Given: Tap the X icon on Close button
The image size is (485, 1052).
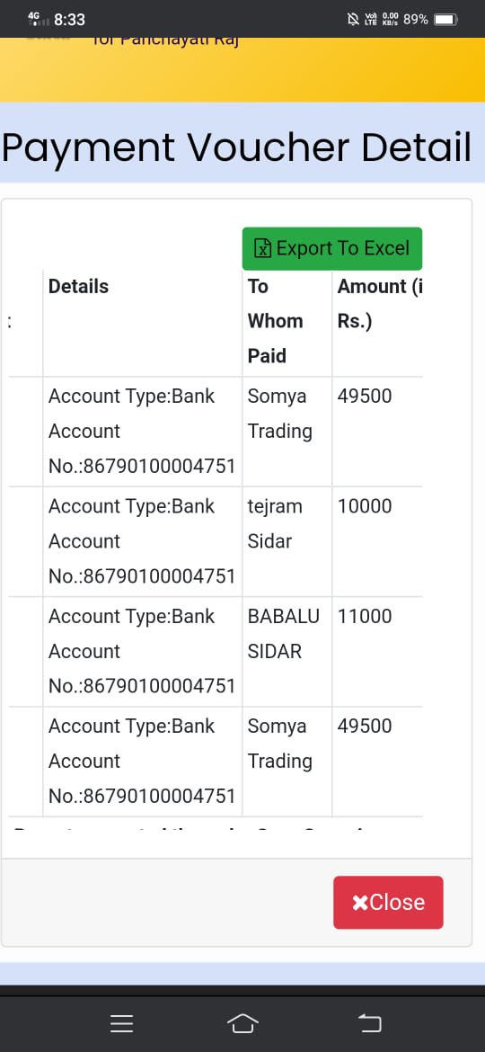Looking at the screenshot, I should (x=360, y=903).
